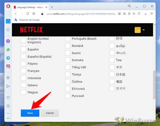Open the sidebar star pinboards icon
The image size is (160, 126).
pos(8,30)
